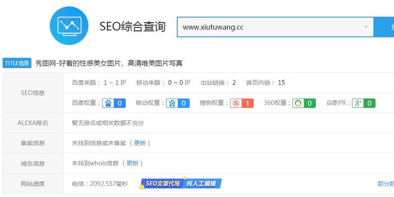Click the ALEXA排名 row label
The height and width of the screenshot is (197, 394).
pos(33,123)
